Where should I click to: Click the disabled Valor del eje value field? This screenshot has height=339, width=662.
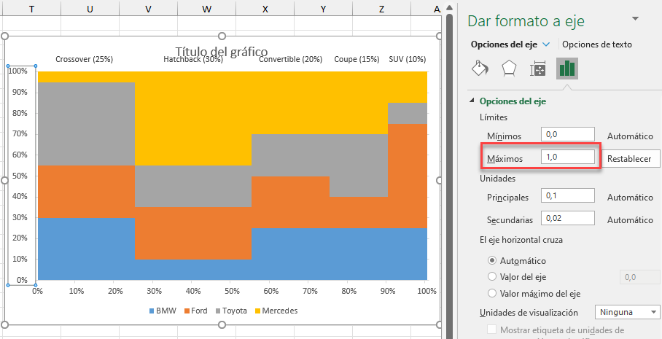pyautogui.click(x=640, y=277)
